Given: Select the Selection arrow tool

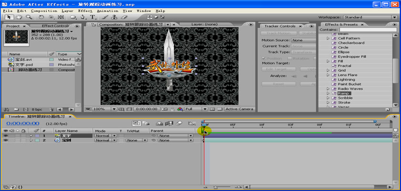Looking at the screenshot, I should [x=9, y=17].
